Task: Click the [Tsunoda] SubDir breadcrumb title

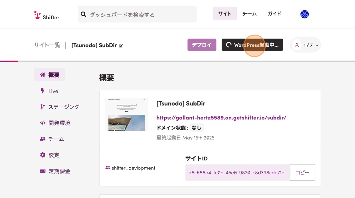Action: click(94, 45)
